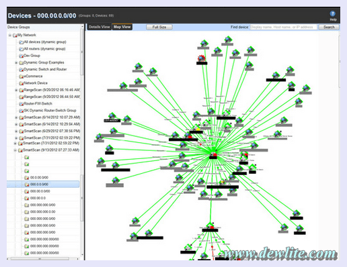Click the Router-FW-Switch group icon

tap(22, 104)
